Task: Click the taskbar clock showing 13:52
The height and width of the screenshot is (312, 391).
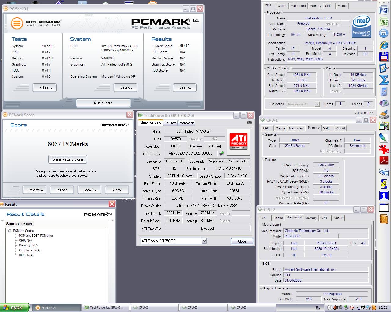Action: (x=383, y=307)
